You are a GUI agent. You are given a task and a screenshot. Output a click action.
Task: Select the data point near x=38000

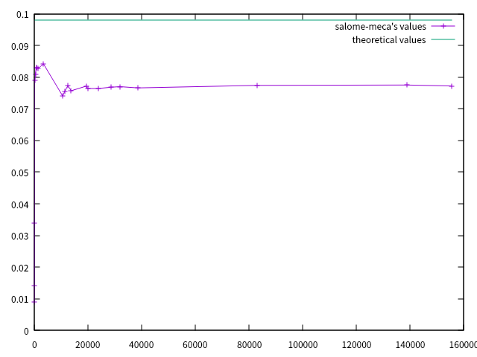click(x=138, y=88)
